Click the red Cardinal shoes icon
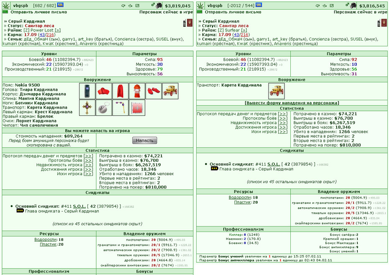The width and height of the screenshot is (389, 275). (154, 91)
